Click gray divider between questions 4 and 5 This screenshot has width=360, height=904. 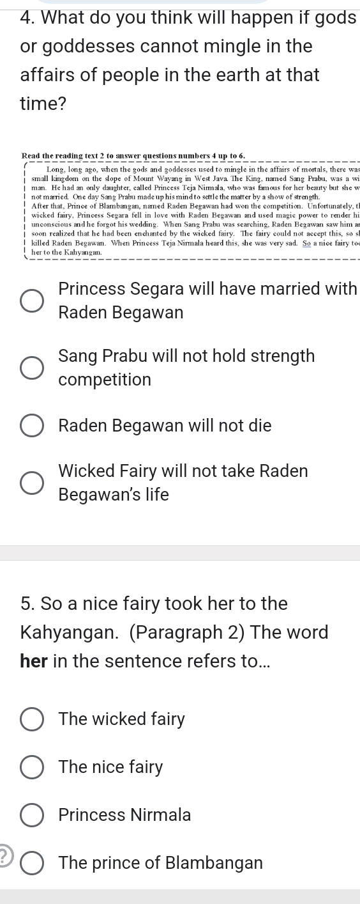click(x=180, y=553)
